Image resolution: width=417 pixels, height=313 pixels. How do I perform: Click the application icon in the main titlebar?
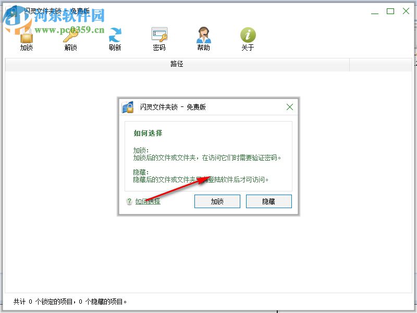coord(14,9)
